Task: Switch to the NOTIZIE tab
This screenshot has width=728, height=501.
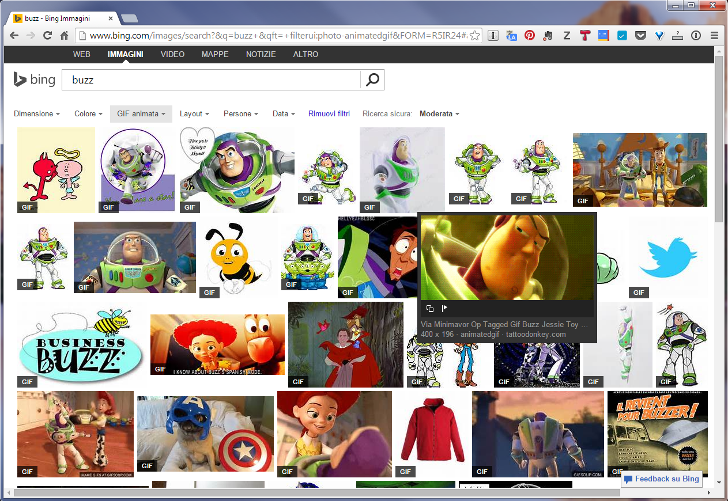Action: [261, 55]
